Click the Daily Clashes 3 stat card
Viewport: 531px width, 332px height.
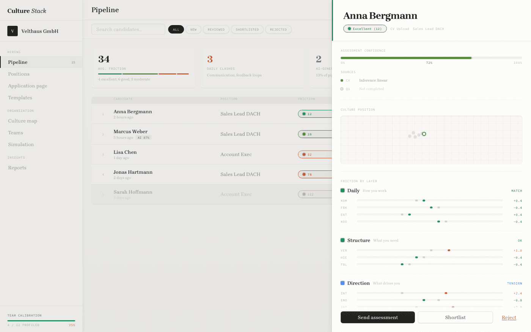tap(252, 68)
